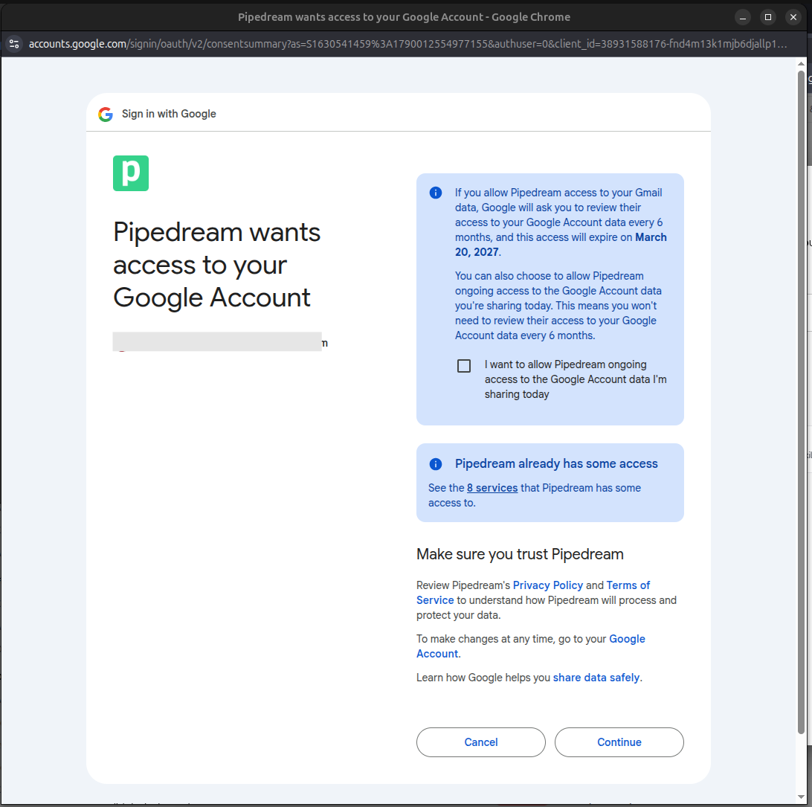Click the Cancel button
This screenshot has width=812, height=807.
(x=480, y=742)
